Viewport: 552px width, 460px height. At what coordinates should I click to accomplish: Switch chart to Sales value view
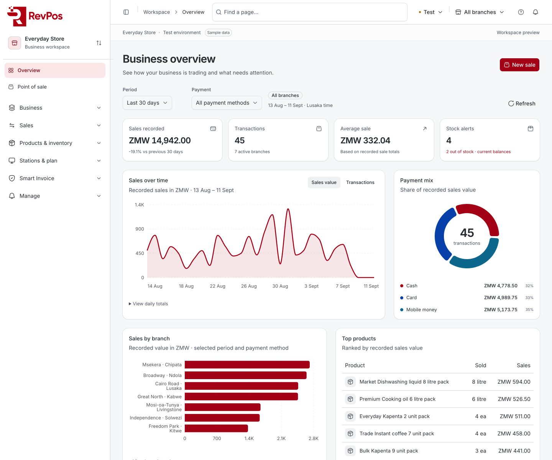tap(324, 182)
